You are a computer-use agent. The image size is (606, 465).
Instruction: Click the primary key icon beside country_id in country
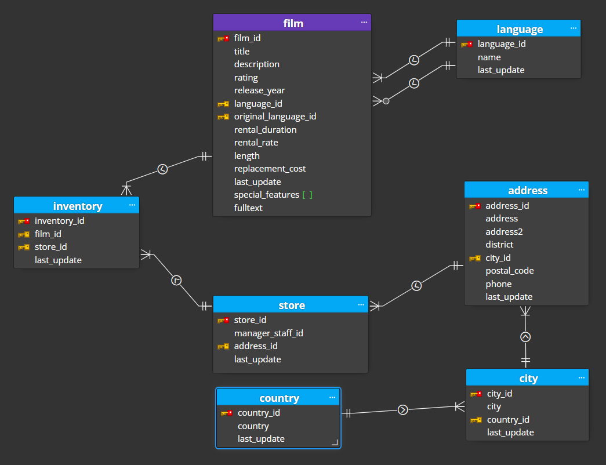[226, 413]
